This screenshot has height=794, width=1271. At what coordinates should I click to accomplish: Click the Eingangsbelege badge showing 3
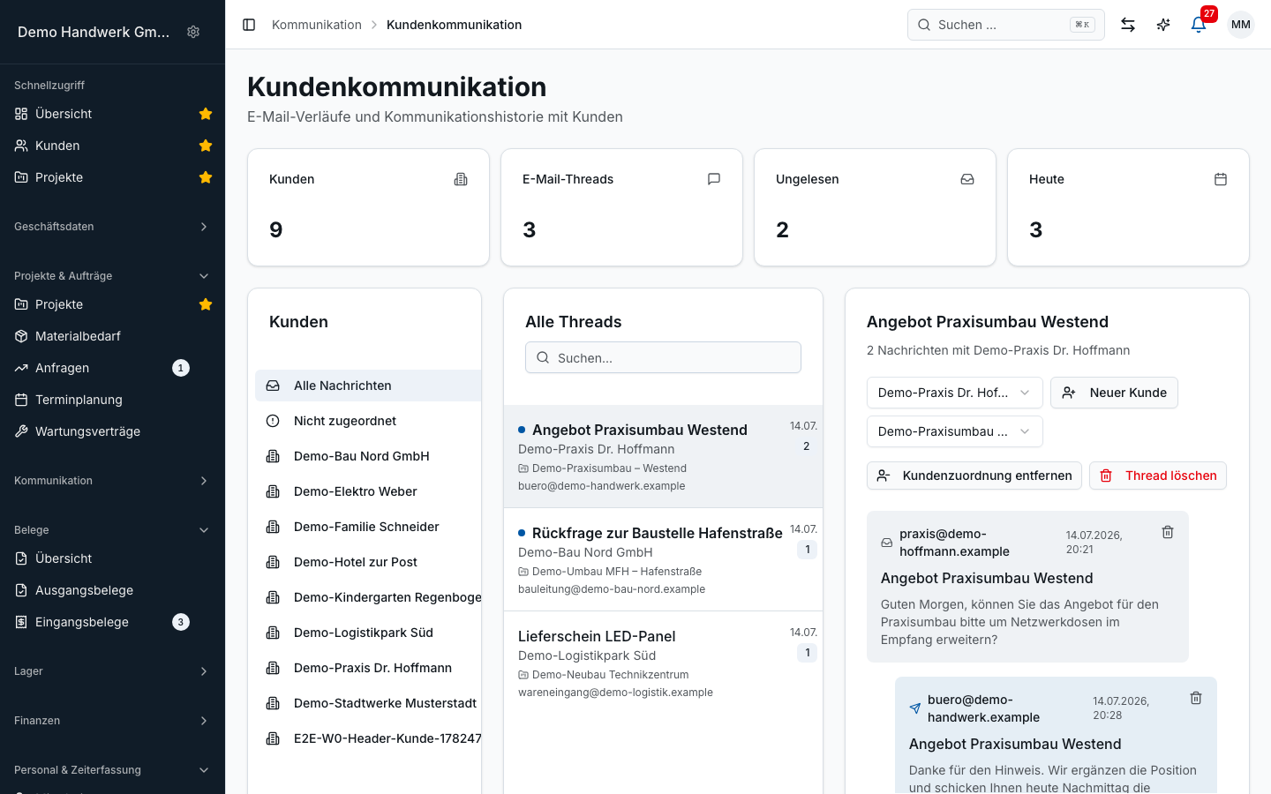pos(181,622)
